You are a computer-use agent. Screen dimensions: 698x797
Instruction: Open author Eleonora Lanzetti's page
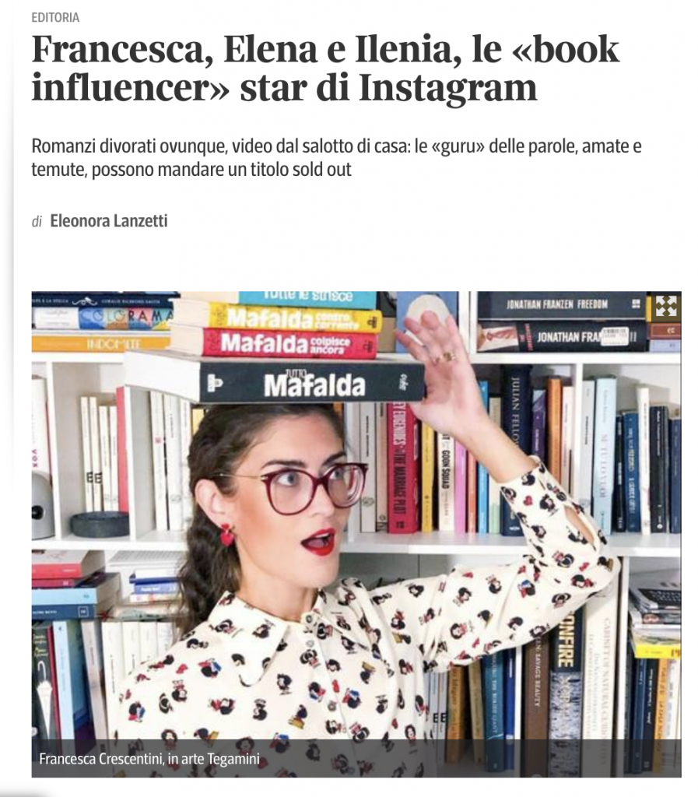point(109,221)
